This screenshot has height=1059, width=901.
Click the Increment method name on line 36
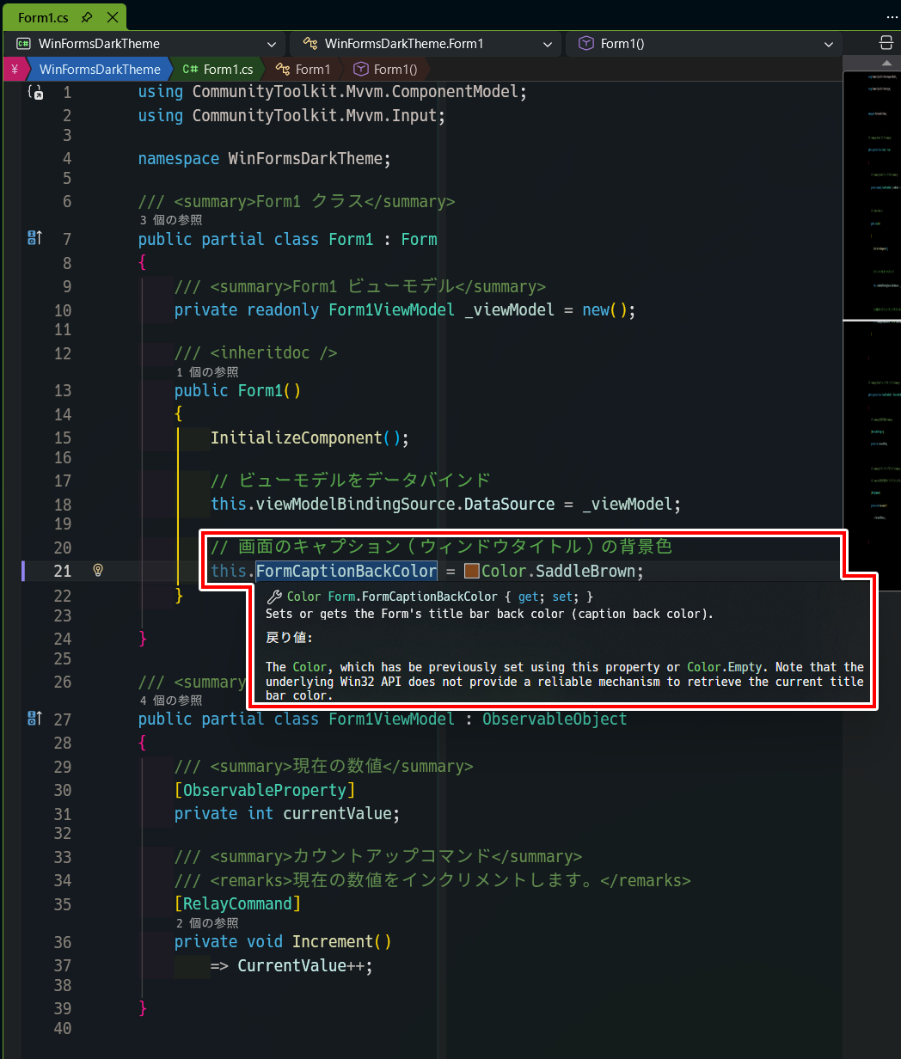333,941
